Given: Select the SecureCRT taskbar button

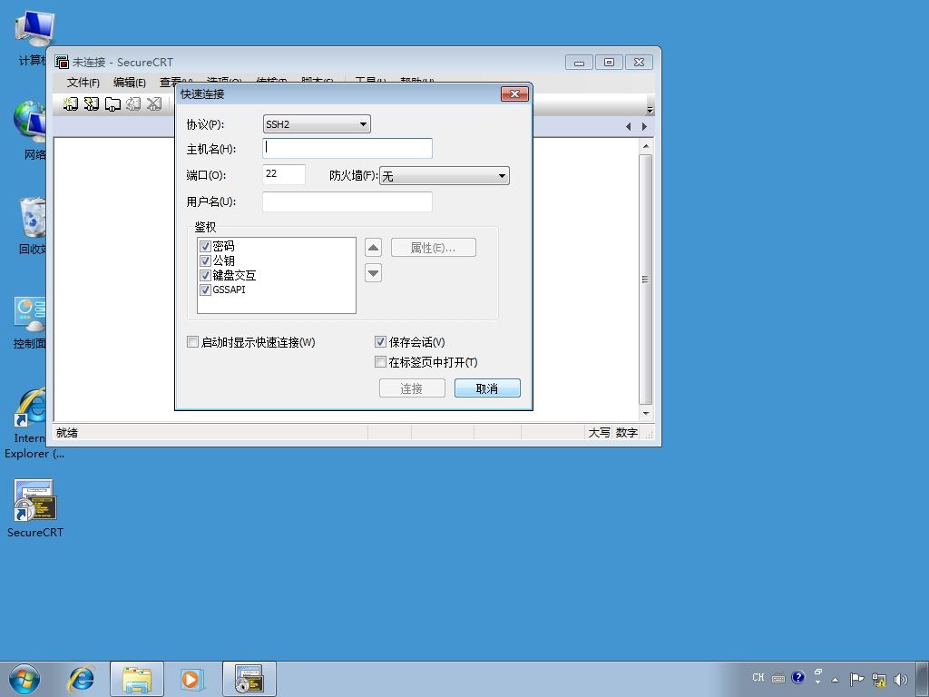Looking at the screenshot, I should click(x=249, y=679).
